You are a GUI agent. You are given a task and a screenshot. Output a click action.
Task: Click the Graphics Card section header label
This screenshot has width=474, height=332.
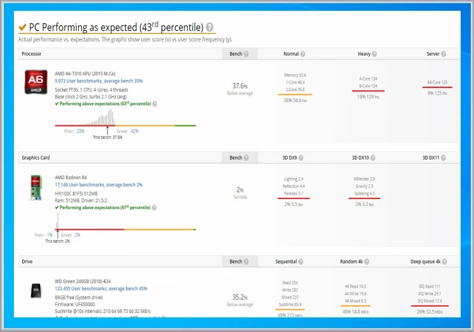35,158
